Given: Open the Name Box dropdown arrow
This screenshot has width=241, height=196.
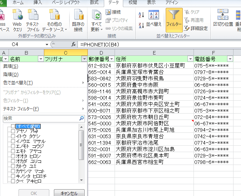Looking at the screenshot, I should click(47, 44).
